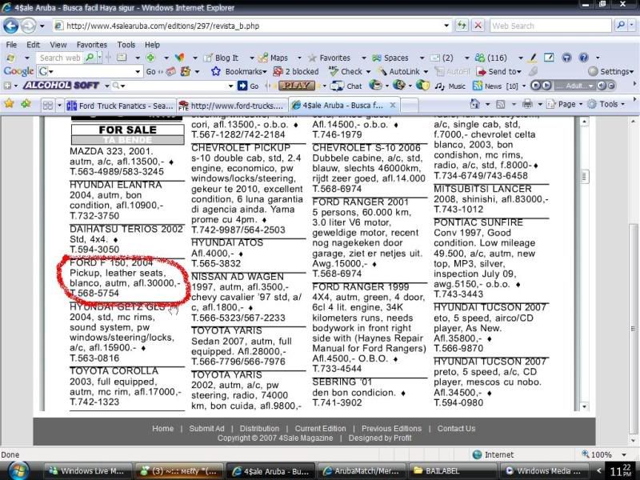Viewport: 640px width, 480px height.
Task: Click the Alcohol Soft logo button
Action: [x=62, y=86]
